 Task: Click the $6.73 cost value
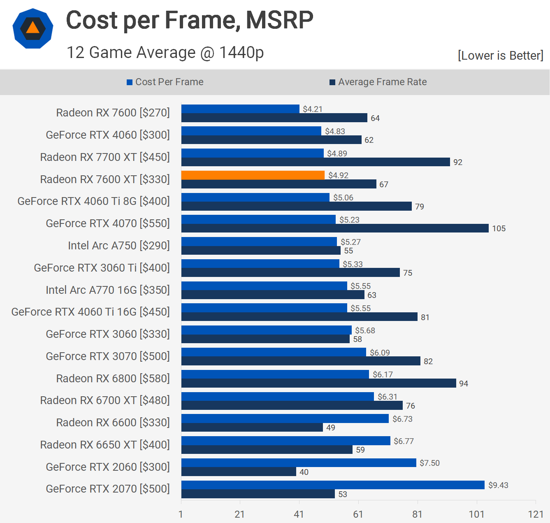pyautogui.click(x=402, y=419)
